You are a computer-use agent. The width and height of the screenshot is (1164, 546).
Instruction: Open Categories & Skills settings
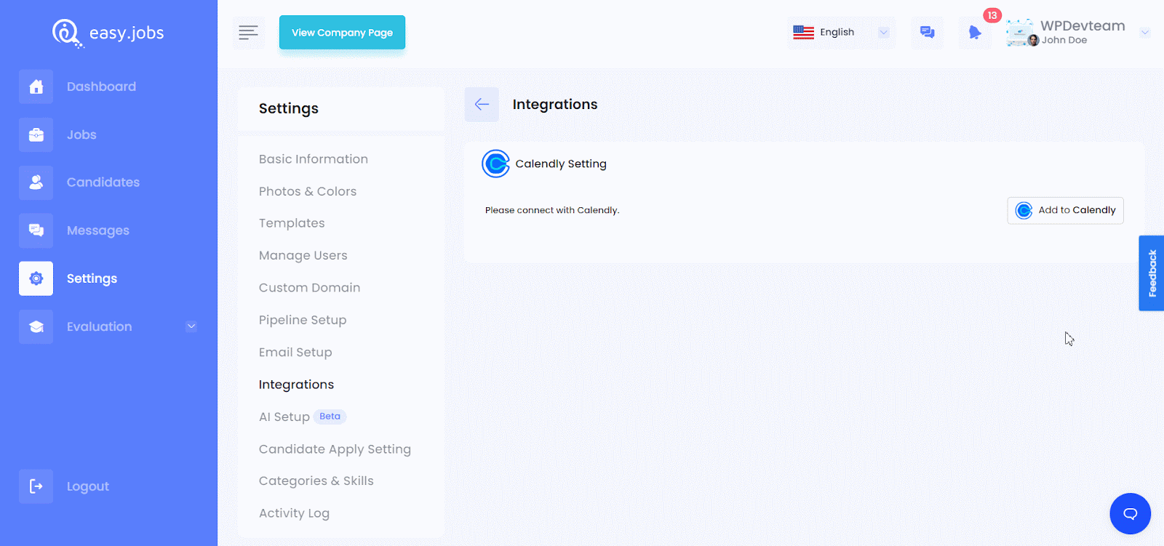(x=316, y=481)
